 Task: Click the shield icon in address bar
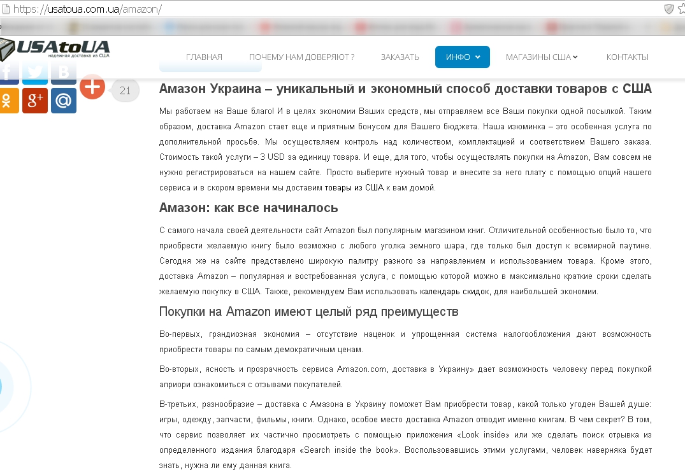[x=668, y=9]
